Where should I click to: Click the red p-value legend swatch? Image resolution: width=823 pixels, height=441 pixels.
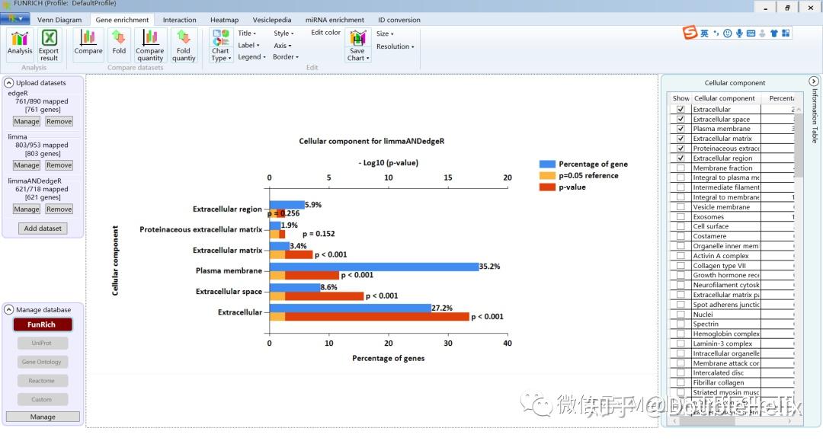[547, 187]
